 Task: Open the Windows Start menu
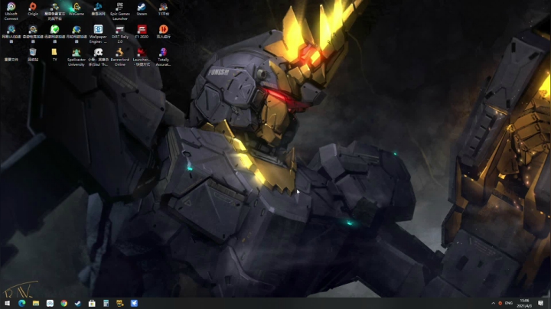coord(7,304)
